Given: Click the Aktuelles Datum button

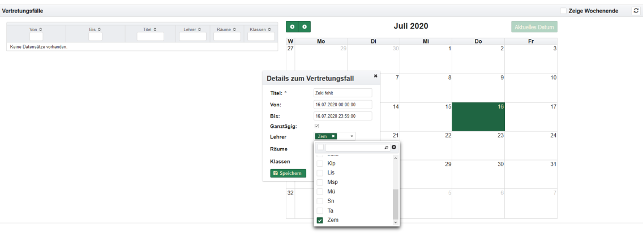Looking at the screenshot, I should coord(534,27).
